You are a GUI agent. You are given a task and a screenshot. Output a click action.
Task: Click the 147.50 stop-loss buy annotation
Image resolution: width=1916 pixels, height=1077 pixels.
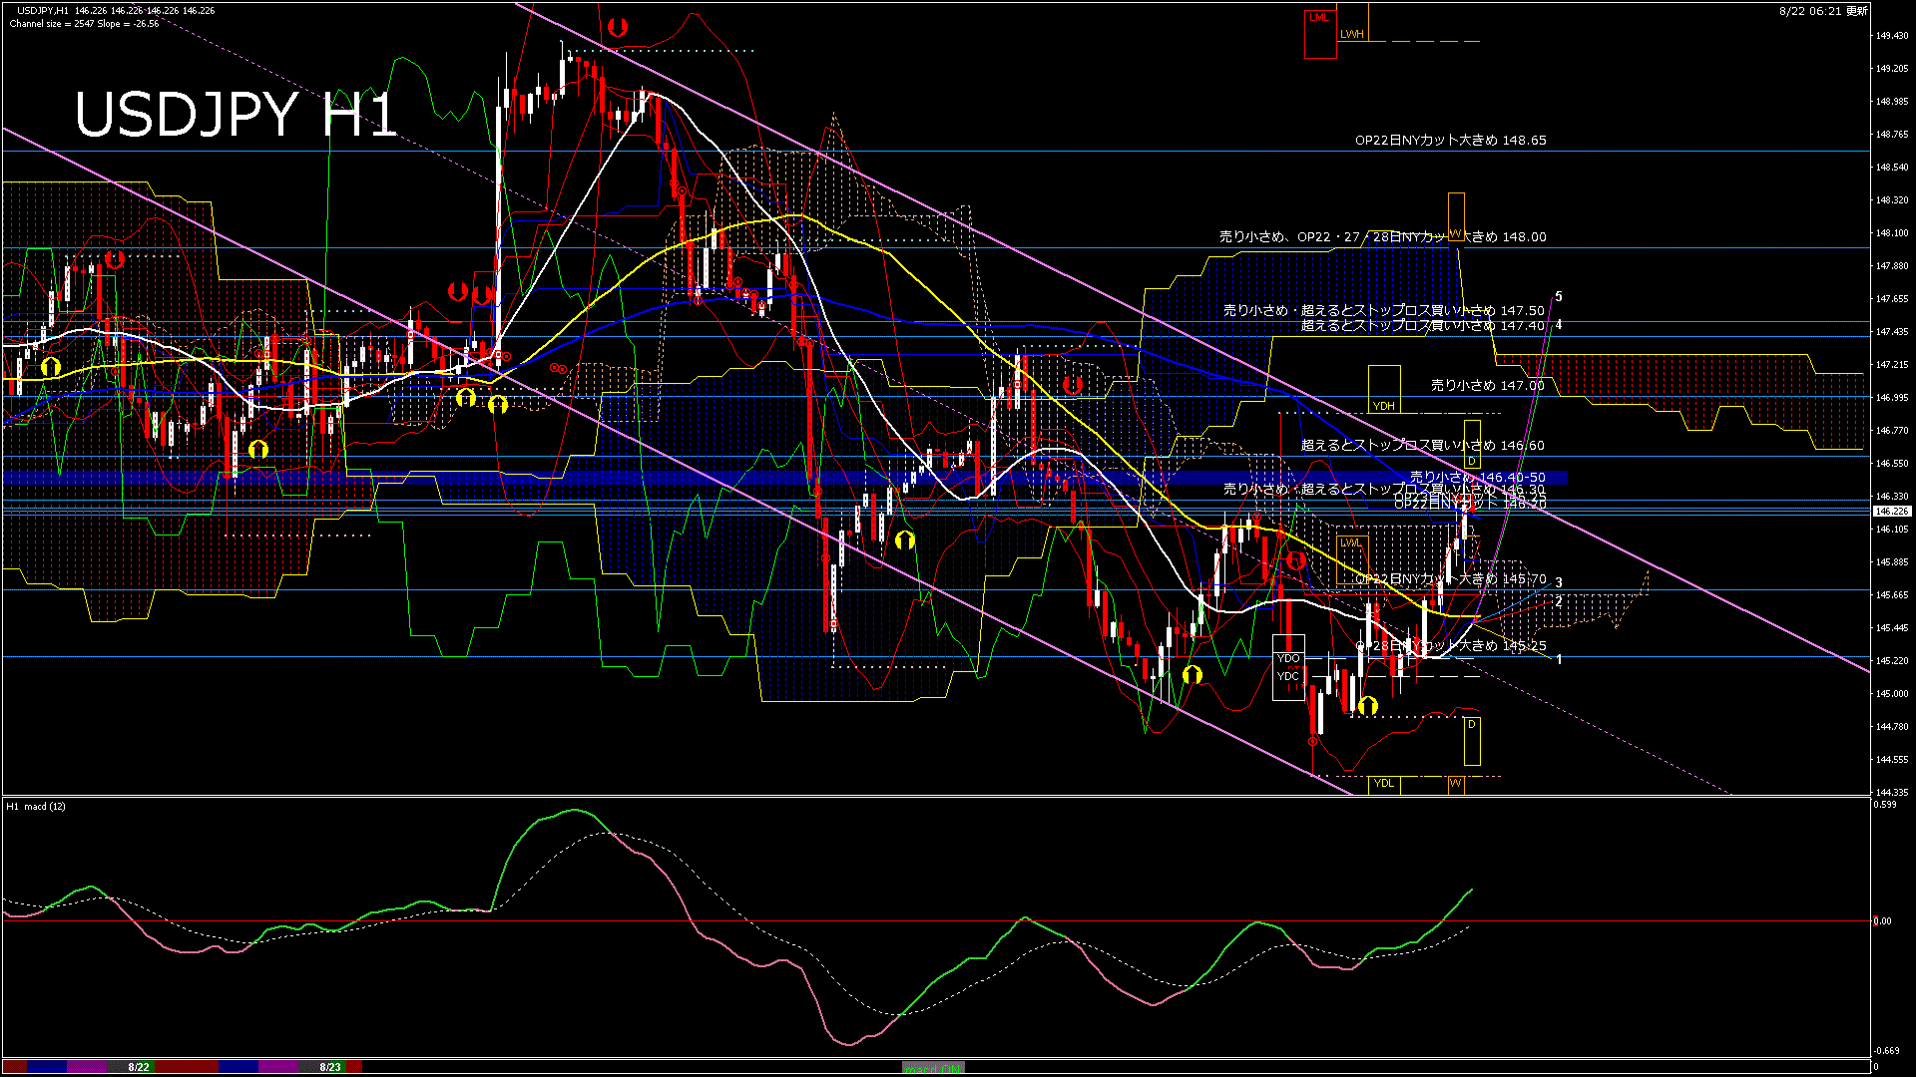(x=1383, y=311)
